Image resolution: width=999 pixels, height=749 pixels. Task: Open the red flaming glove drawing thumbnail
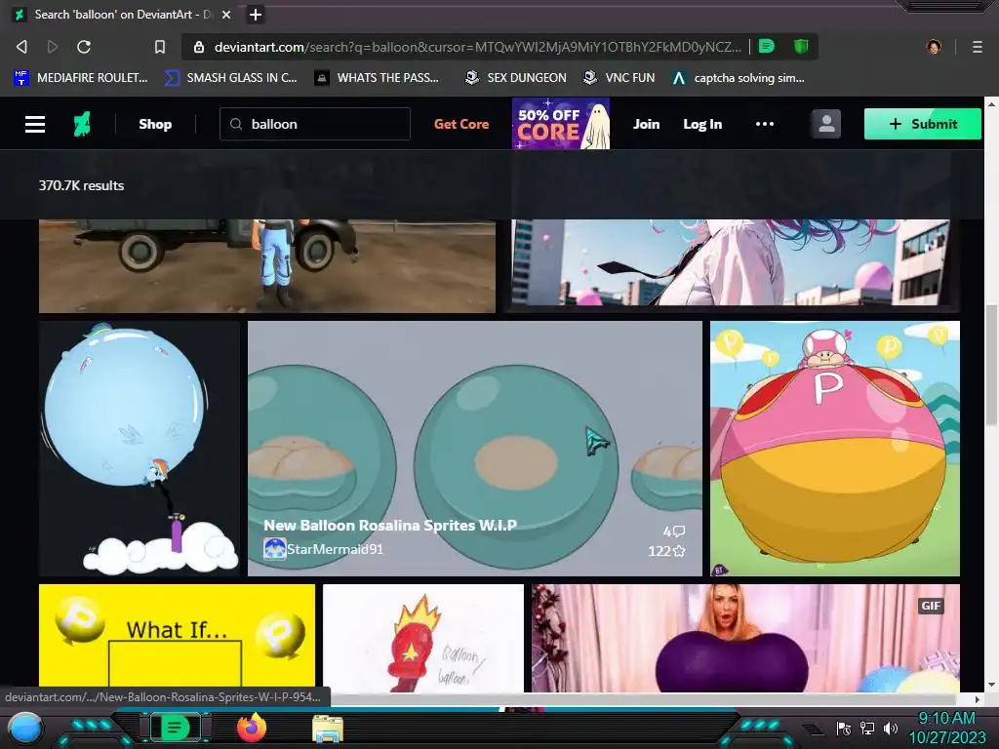(x=423, y=638)
